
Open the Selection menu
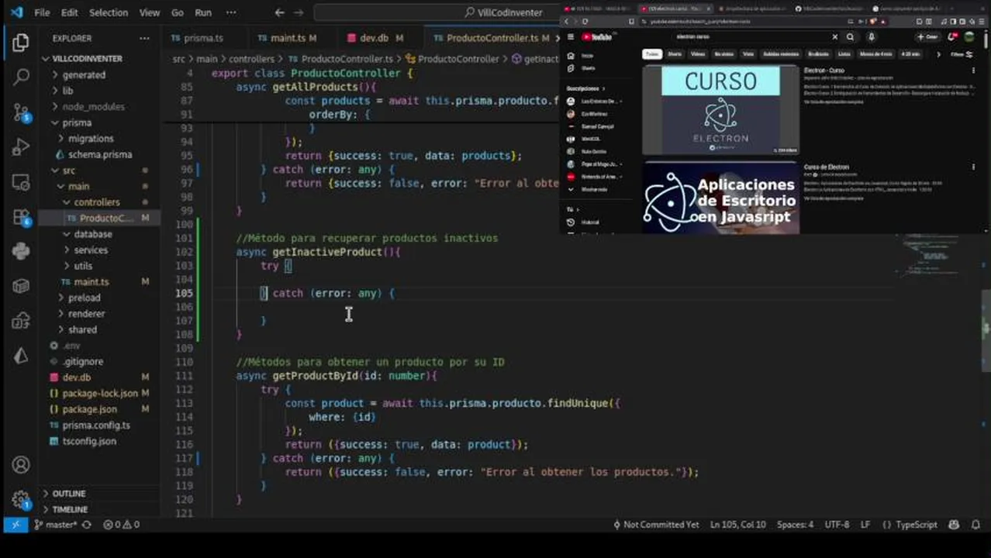pos(109,12)
